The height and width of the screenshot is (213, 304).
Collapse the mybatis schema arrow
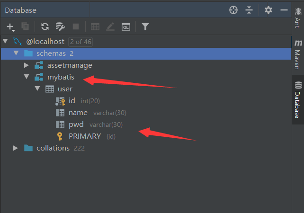click(27, 77)
